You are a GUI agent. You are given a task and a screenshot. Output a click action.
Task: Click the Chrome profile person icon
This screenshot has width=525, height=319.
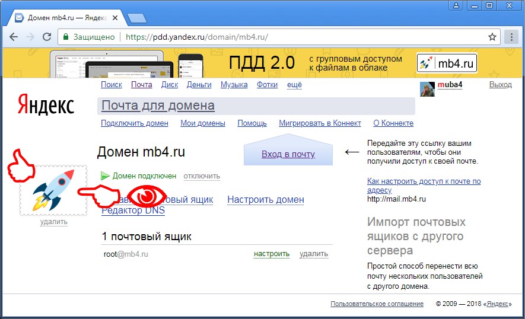point(456,5)
